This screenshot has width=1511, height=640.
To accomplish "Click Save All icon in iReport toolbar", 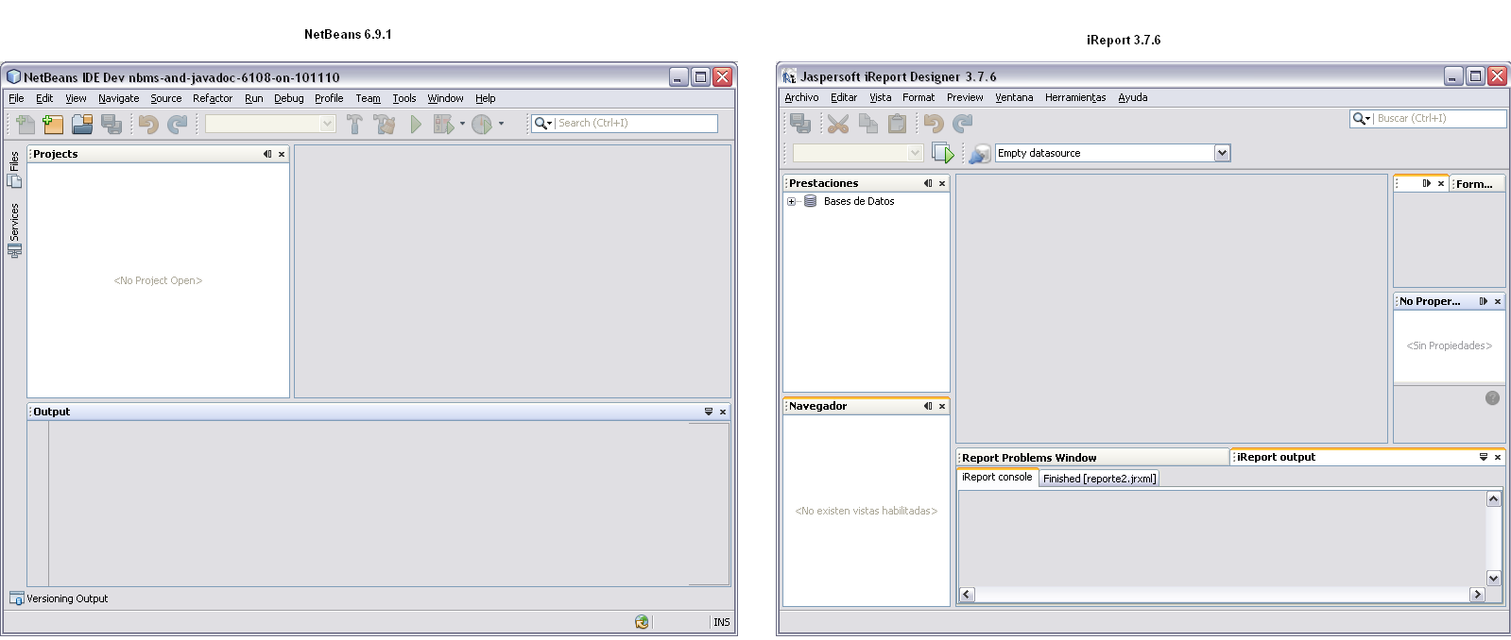I will 800,123.
